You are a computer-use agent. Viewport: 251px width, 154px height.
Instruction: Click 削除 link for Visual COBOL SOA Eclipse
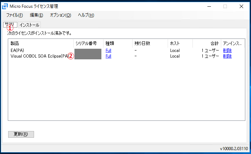(227, 56)
